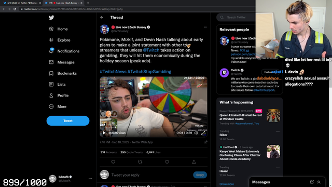Image resolution: width=332 pixels, height=187 pixels.
Task: Open Messages from the sidebar
Action: tap(62, 62)
